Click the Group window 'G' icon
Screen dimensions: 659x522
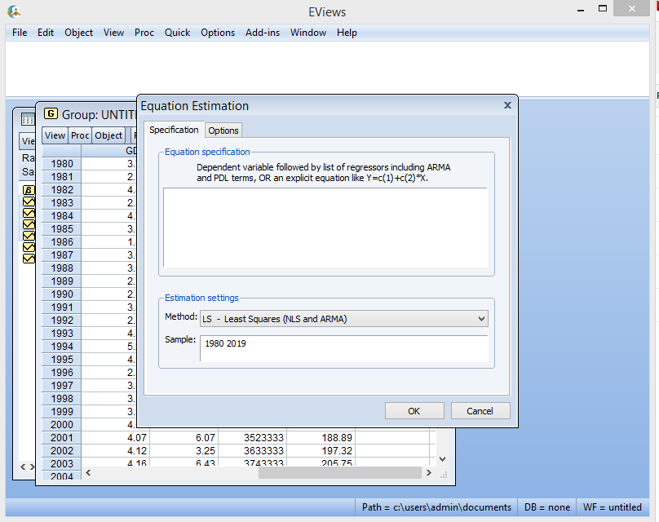point(51,113)
